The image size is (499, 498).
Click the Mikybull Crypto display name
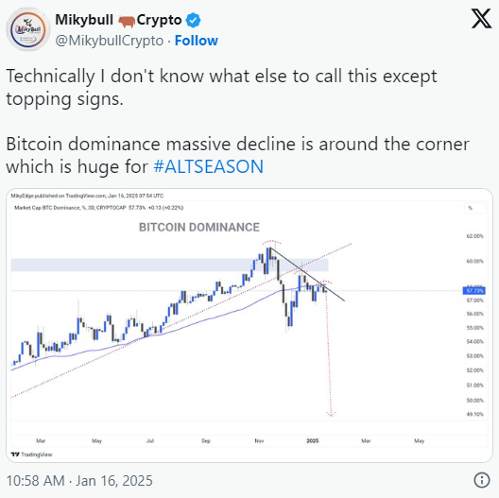[x=118, y=20]
